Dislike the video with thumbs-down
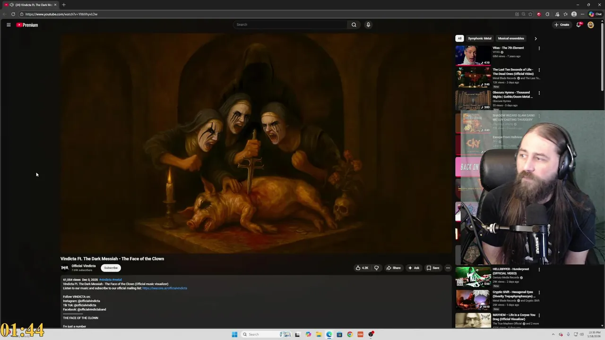Image resolution: width=605 pixels, height=340 pixels. [376, 268]
